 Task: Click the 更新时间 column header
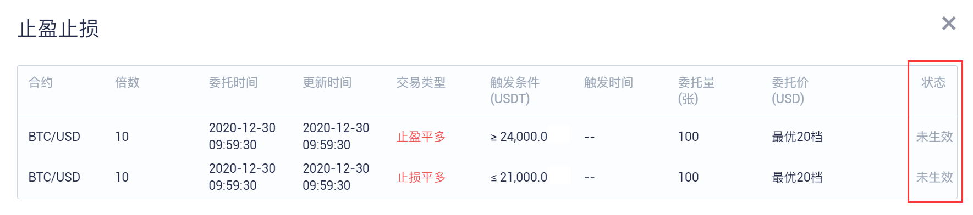(x=327, y=82)
